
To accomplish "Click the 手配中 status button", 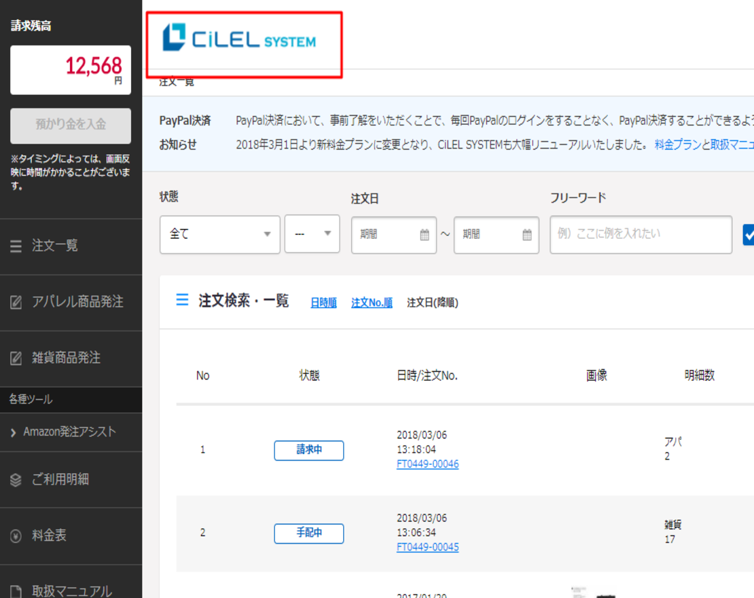I will 308,534.
